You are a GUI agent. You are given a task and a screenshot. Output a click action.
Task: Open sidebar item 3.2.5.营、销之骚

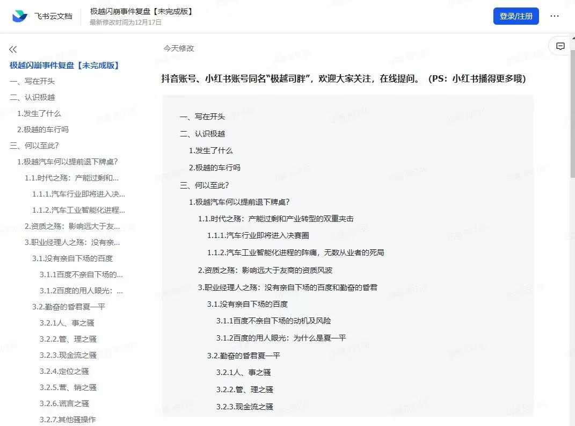(68, 387)
